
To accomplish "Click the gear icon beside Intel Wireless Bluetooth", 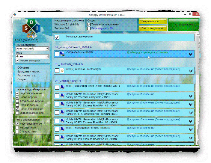I will tap(62, 71).
